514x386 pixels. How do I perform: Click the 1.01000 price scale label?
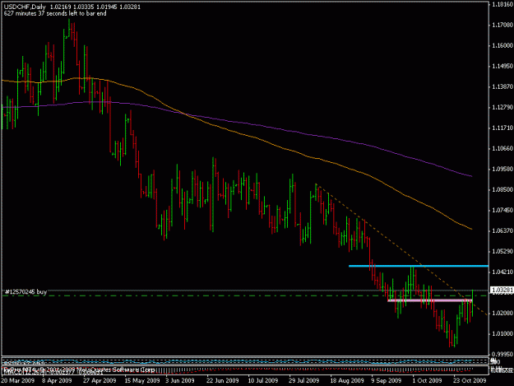(502, 334)
